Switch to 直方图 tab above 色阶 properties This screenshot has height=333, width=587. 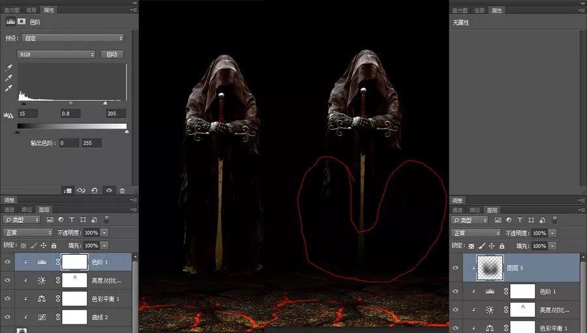[x=12, y=10]
